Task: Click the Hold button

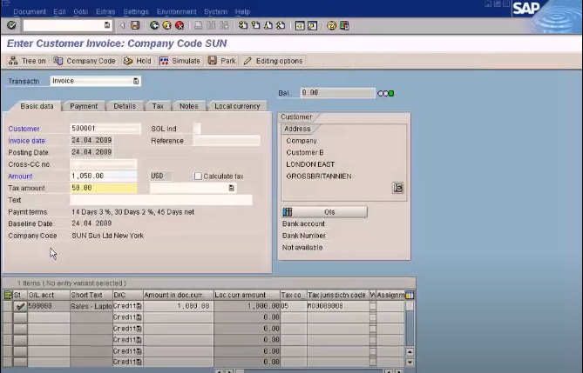Action: point(138,61)
